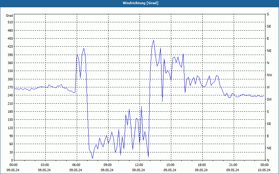Click the 18:00 time axis label

[x=202, y=165]
